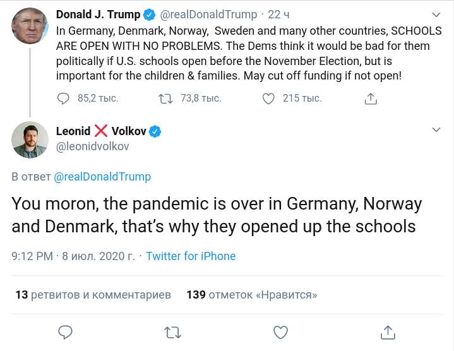Open the @leonidvolkov handle
Viewport: 454px width, 351px height.
[x=93, y=147]
